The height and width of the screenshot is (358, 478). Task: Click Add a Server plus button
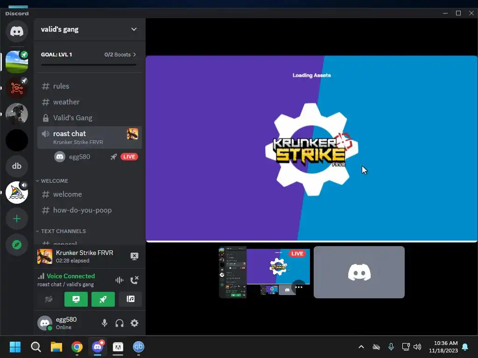(x=17, y=219)
